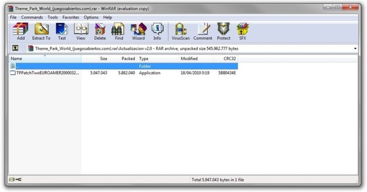Sort by Type column header
367x192 pixels.
coord(158,58)
